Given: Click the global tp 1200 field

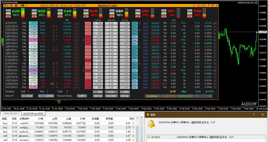Looking at the screenshot, I should pos(125,92).
